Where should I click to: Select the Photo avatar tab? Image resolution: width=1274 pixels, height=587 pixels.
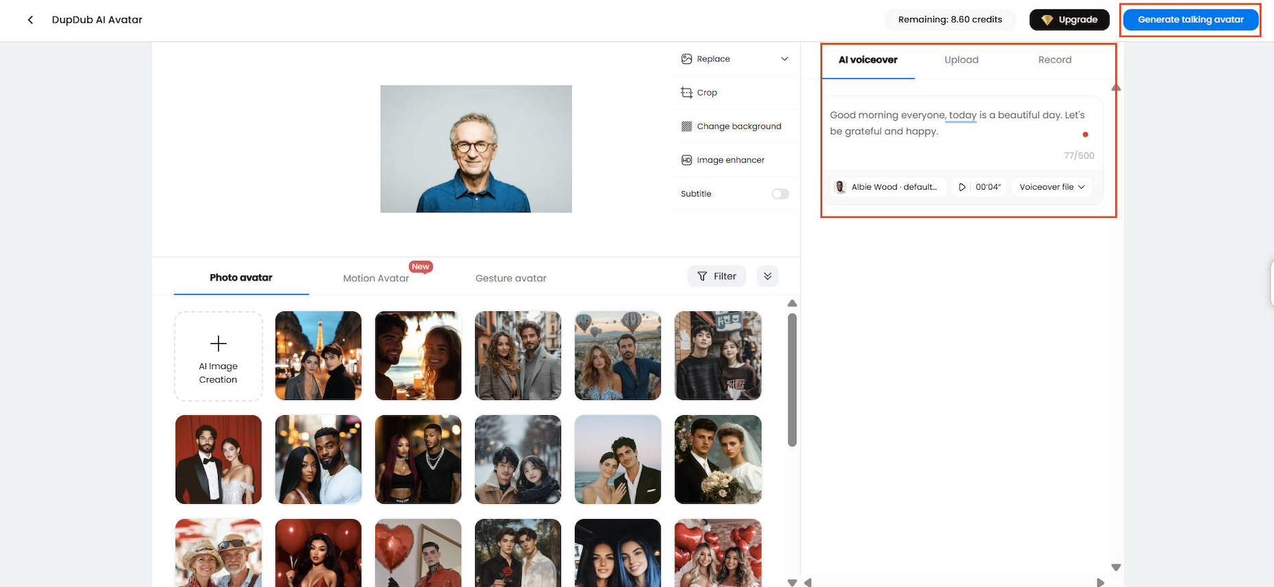coord(241,278)
